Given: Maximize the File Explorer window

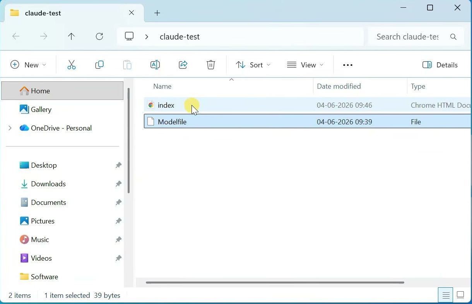Looking at the screenshot, I should pyautogui.click(x=430, y=8).
